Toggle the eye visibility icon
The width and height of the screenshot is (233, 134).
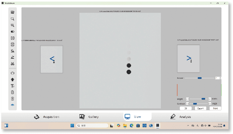pyautogui.click(x=12, y=105)
